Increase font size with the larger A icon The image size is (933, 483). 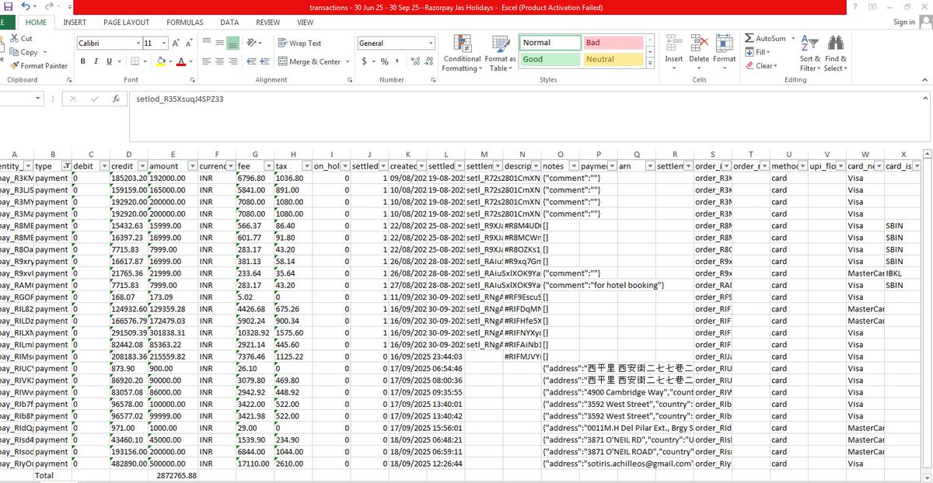pyautogui.click(x=176, y=43)
